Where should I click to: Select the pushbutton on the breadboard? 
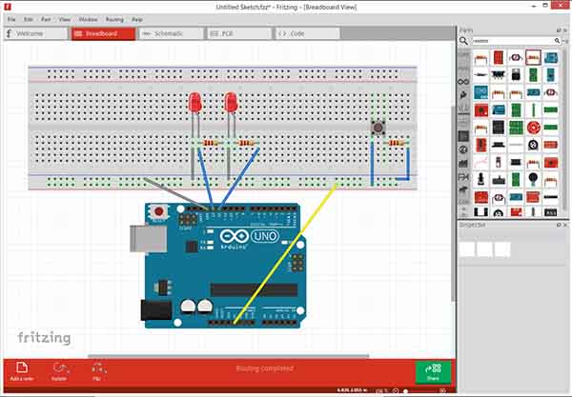378,128
